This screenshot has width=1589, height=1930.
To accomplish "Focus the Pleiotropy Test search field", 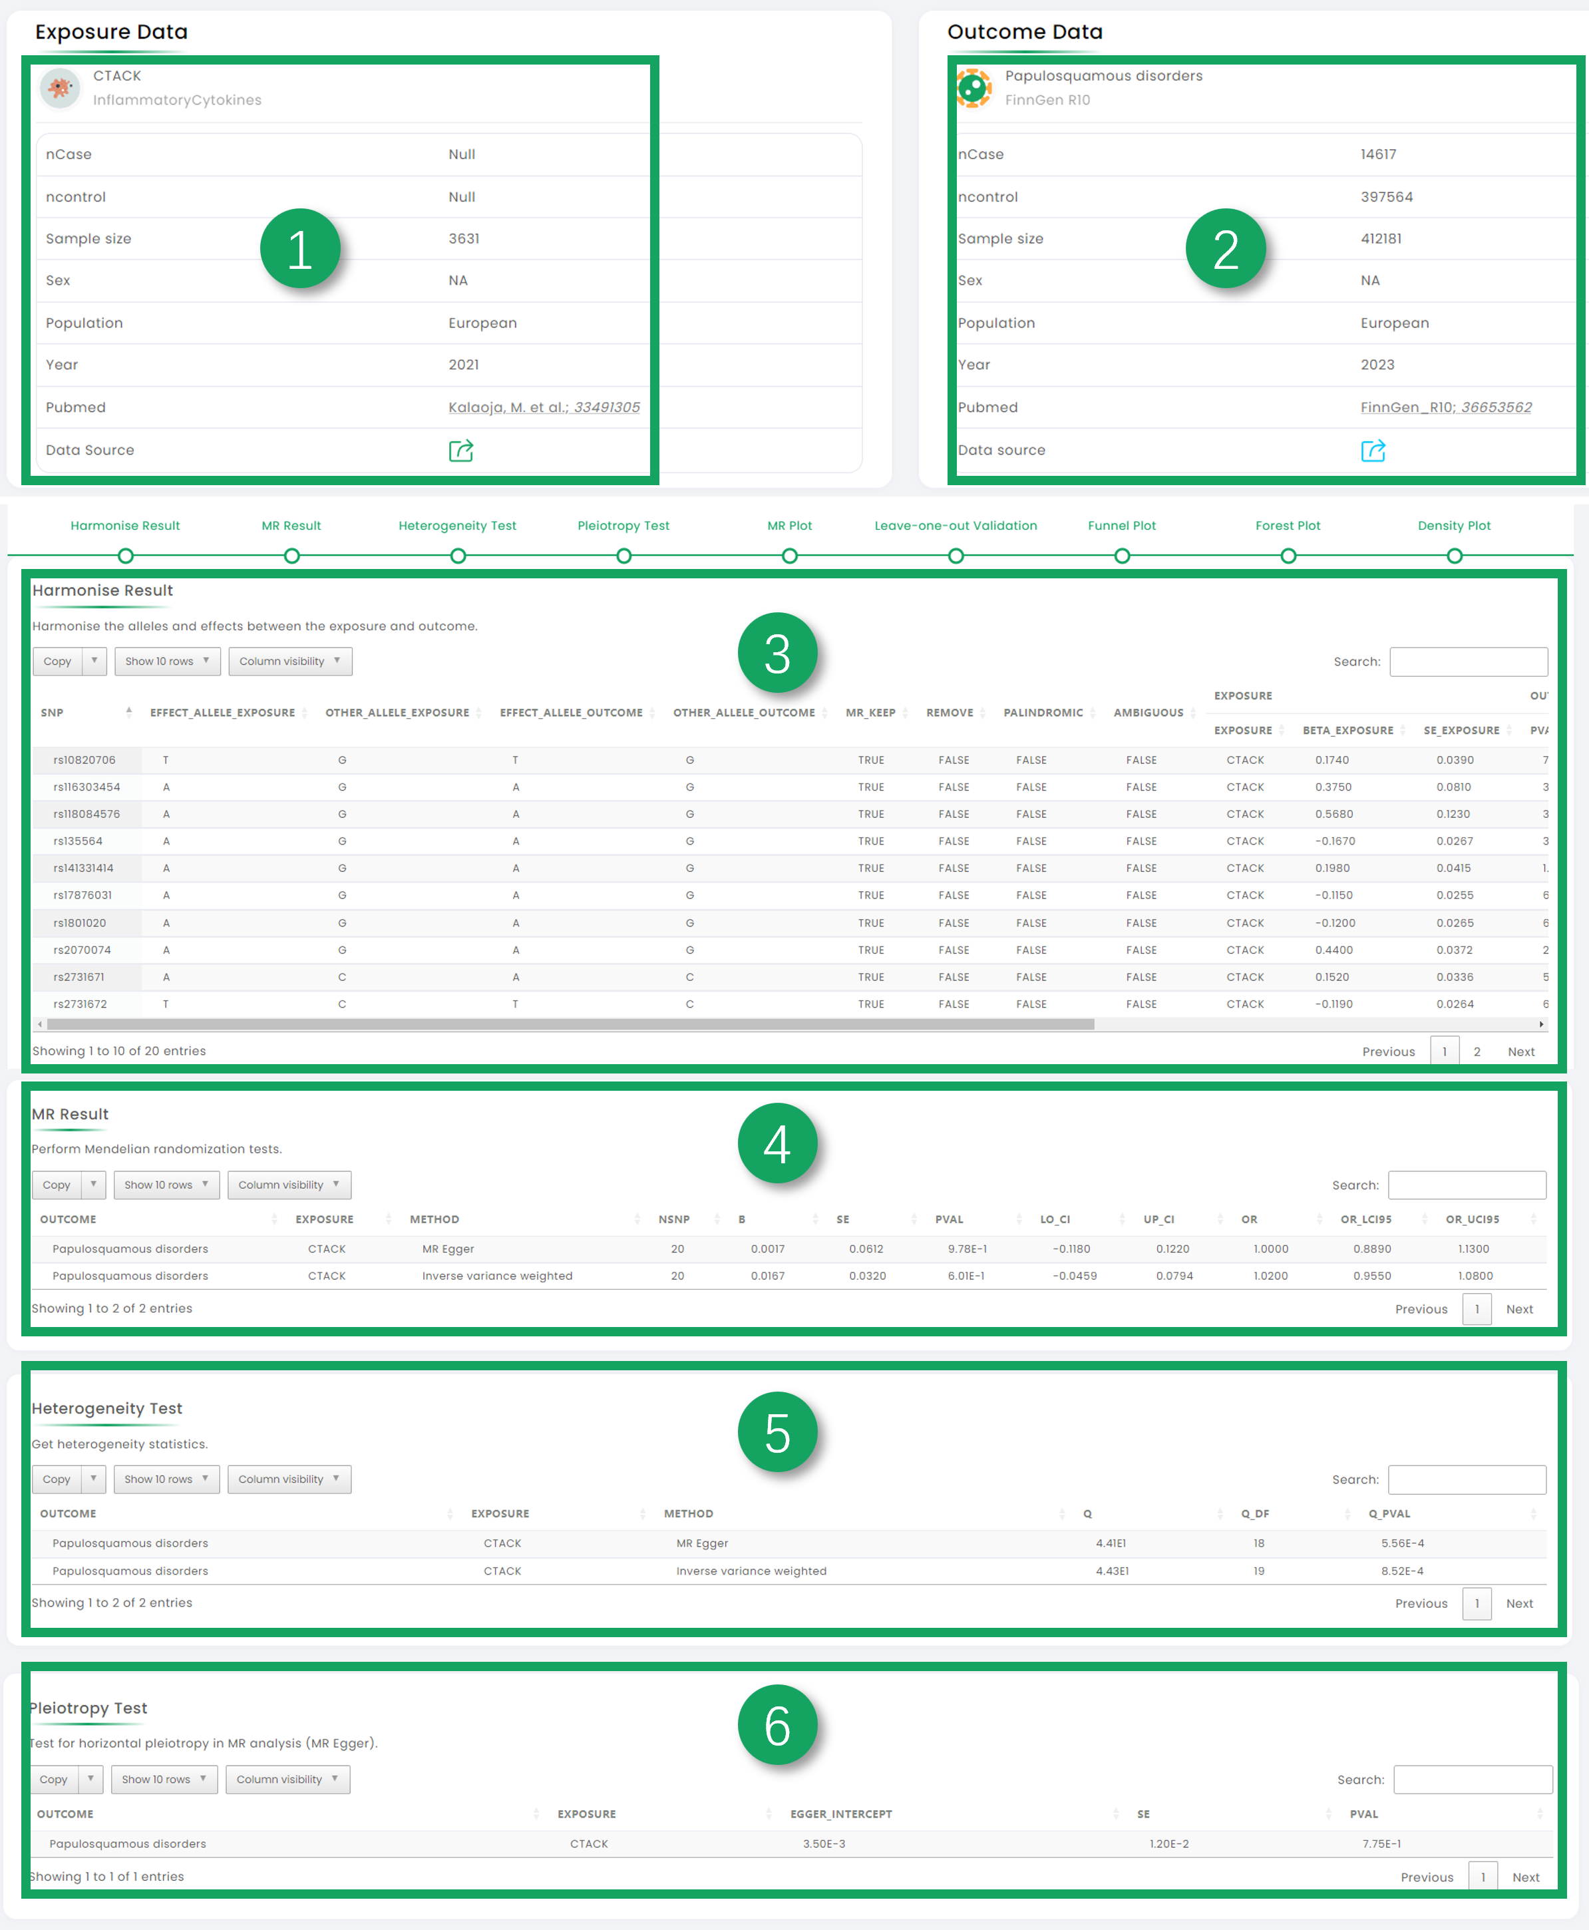I will point(1473,1780).
